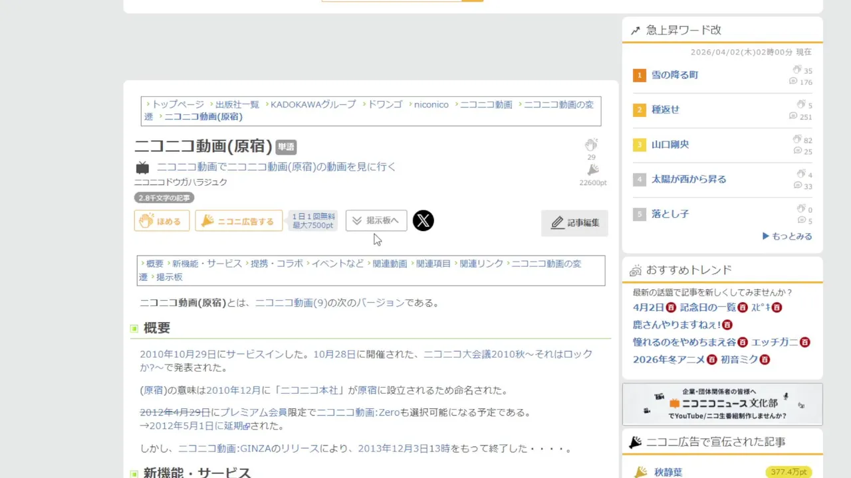Viewport: 851px width, 478px height.
Task: Click the megaphone icon above 22600pt
Action: pyautogui.click(x=593, y=170)
